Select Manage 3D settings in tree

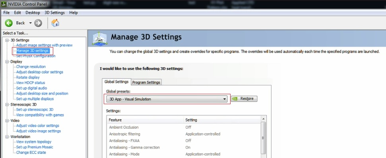click(x=32, y=51)
